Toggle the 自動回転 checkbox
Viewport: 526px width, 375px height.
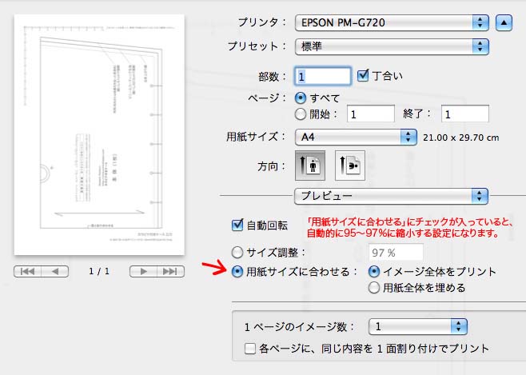click(237, 225)
